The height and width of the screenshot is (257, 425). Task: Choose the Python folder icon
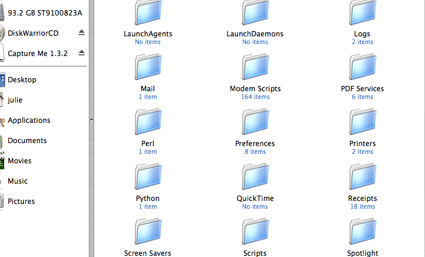pos(148,177)
